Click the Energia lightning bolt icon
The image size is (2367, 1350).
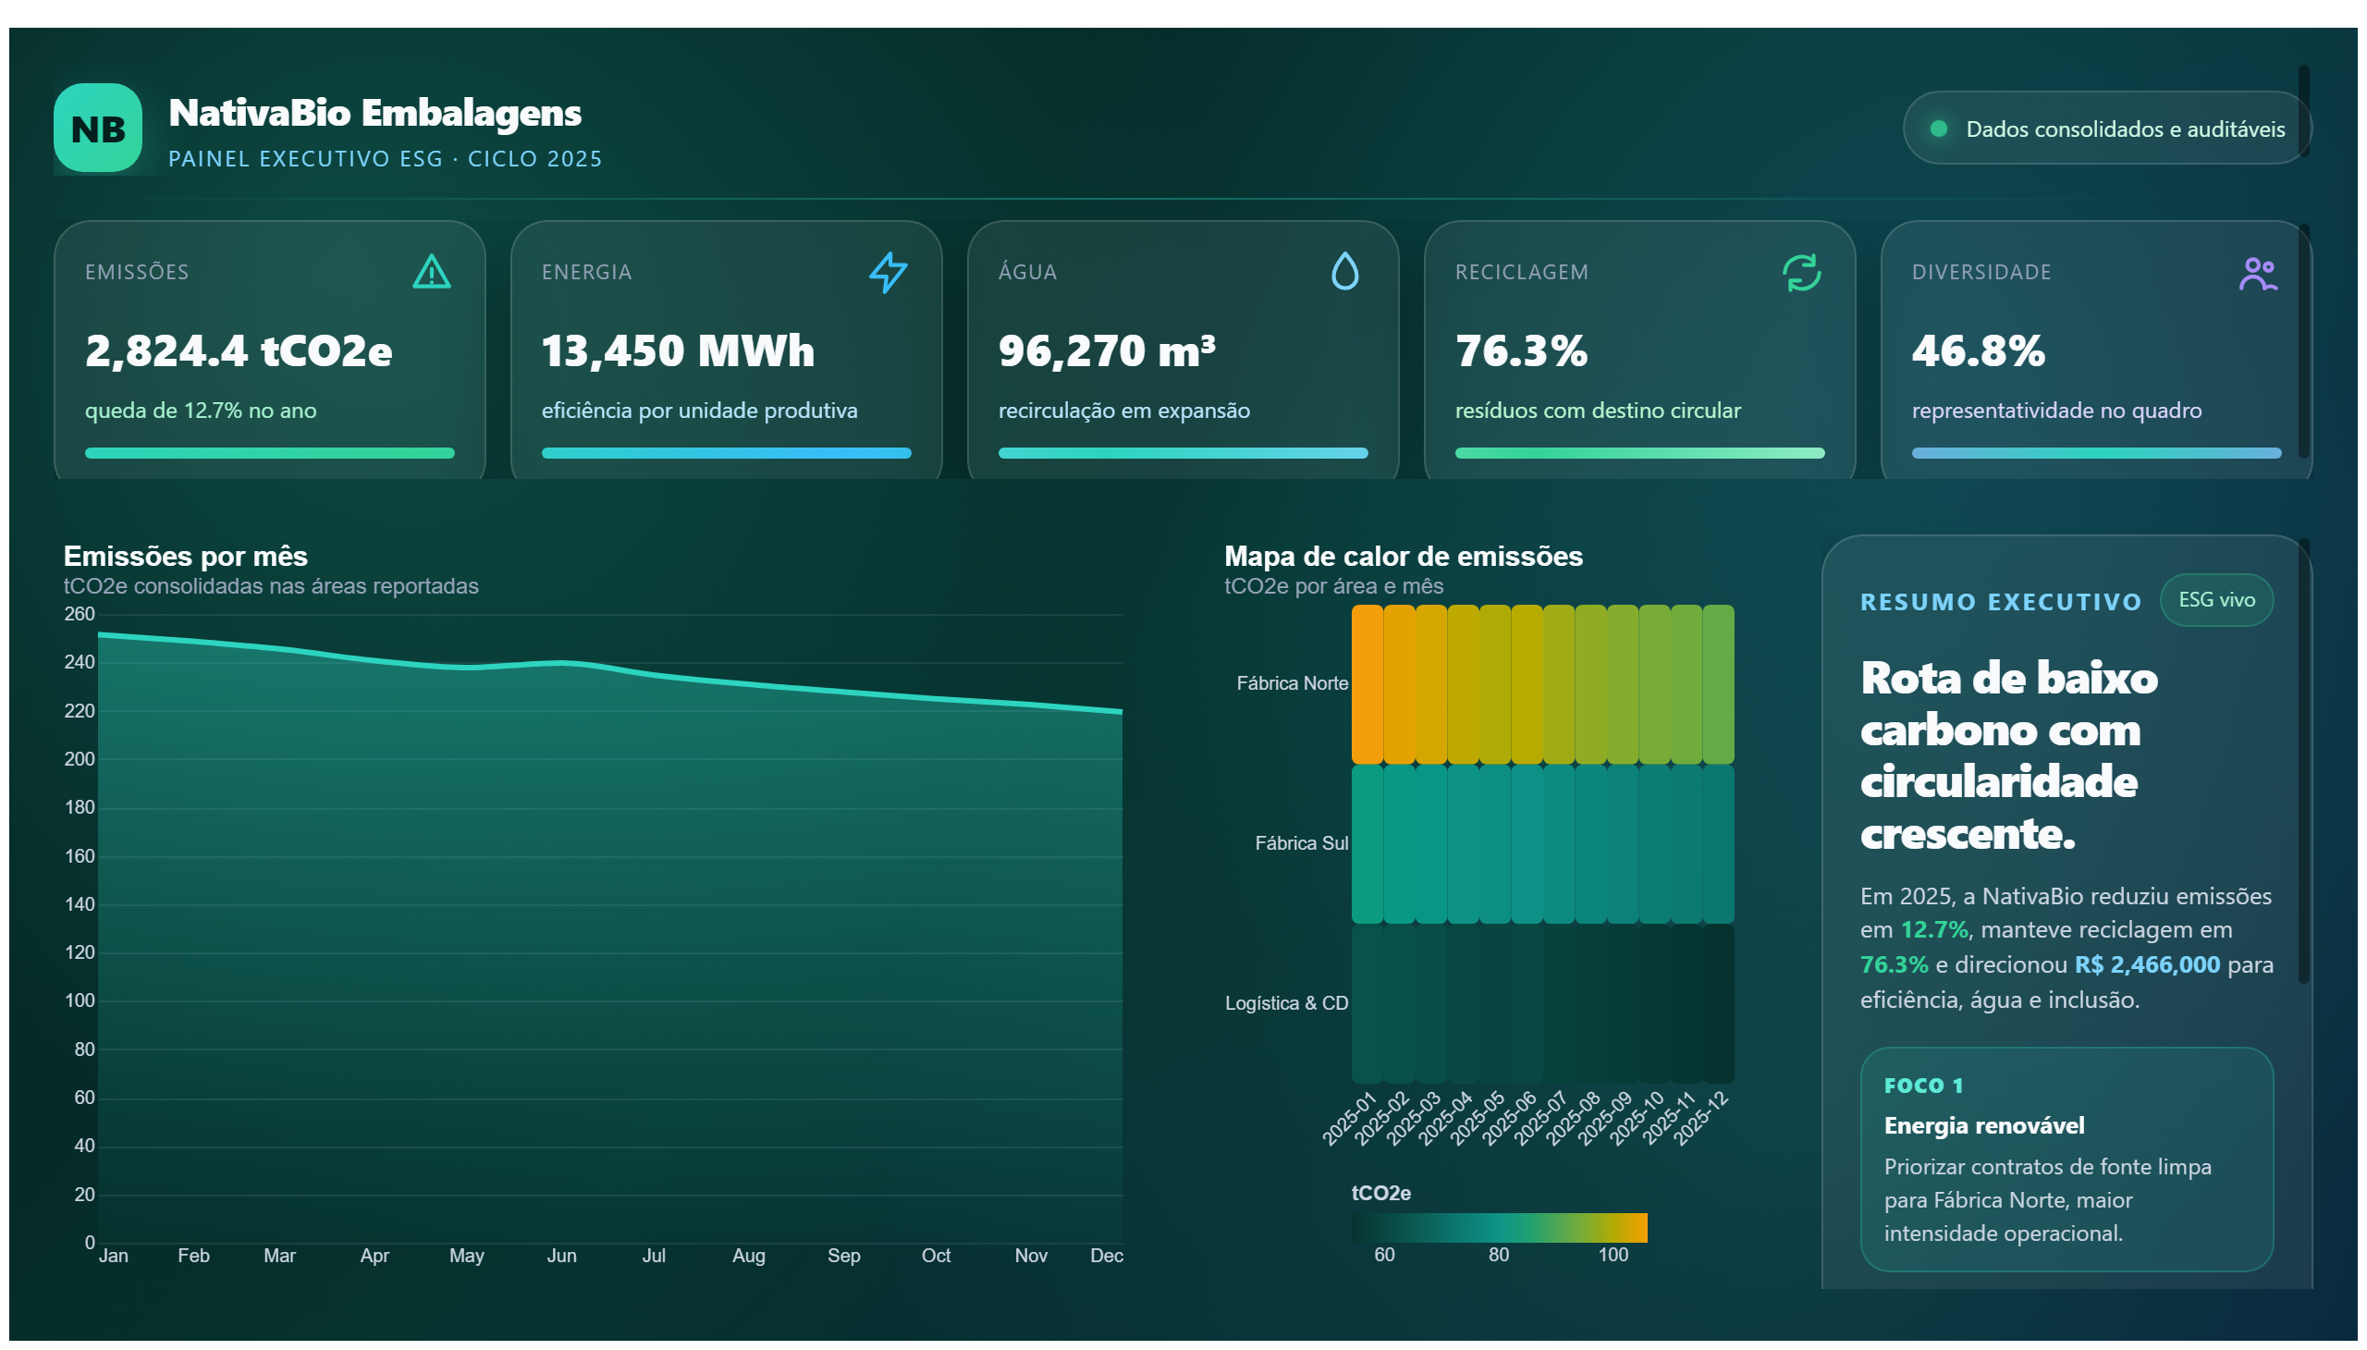[x=888, y=273]
